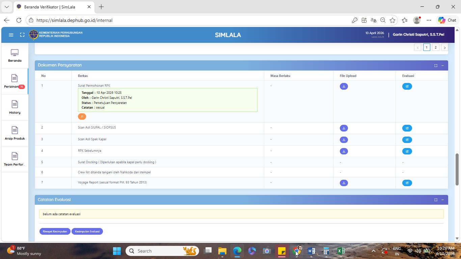The image size is (461, 259).
Task: Open browser password manager key icon
Action: 354,20
